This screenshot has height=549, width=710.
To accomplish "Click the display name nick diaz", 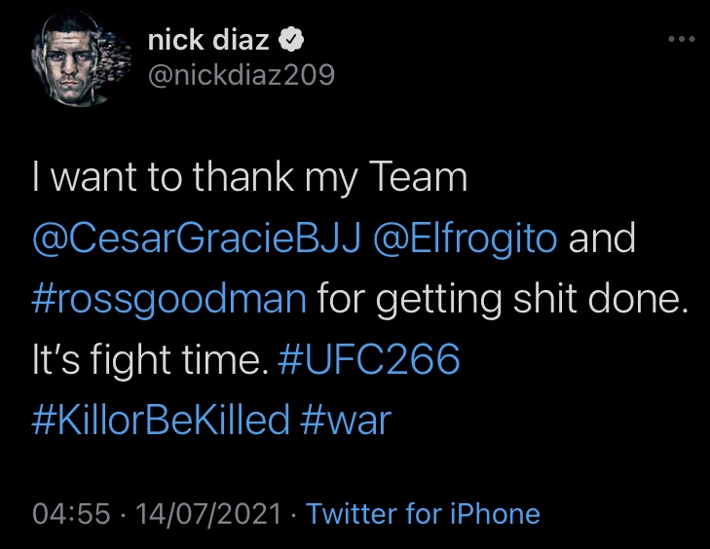I will pos(208,40).
